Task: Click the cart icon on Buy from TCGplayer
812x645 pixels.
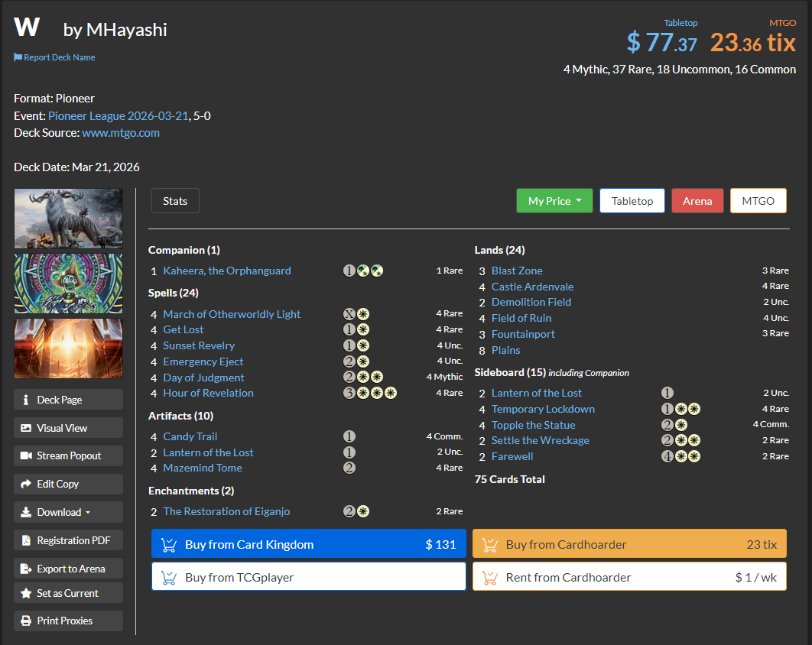Action: pyautogui.click(x=169, y=577)
